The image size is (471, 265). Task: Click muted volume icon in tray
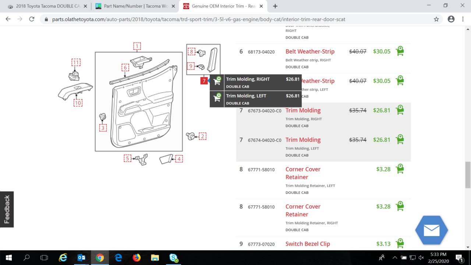coord(421,258)
